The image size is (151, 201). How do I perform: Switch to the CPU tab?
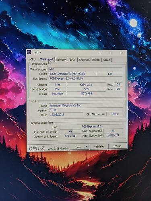tap(33, 59)
